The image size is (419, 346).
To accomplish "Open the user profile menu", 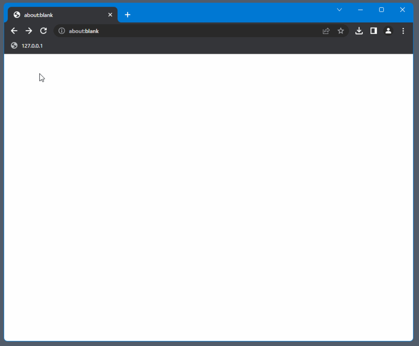I will pyautogui.click(x=388, y=31).
